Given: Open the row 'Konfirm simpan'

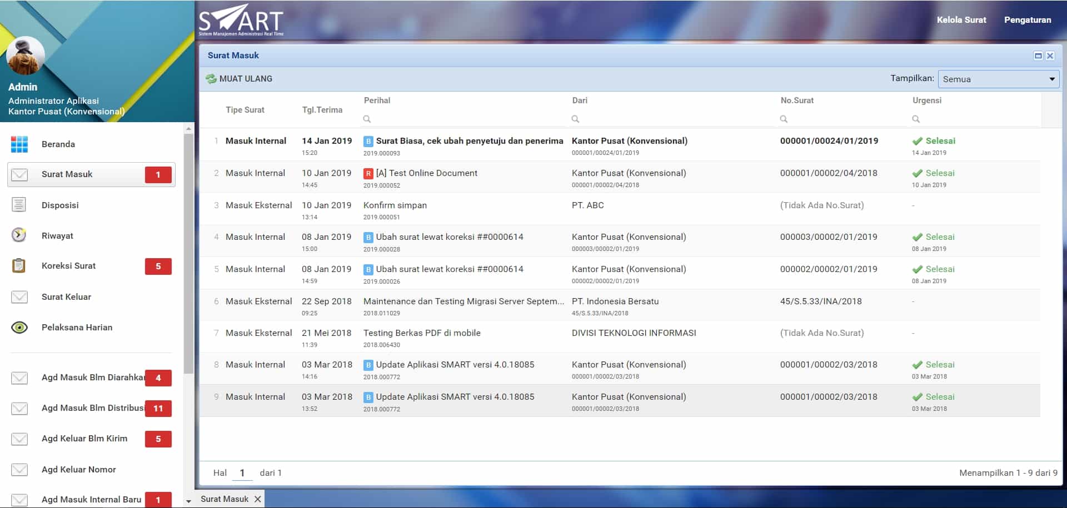Looking at the screenshot, I should point(620,209).
